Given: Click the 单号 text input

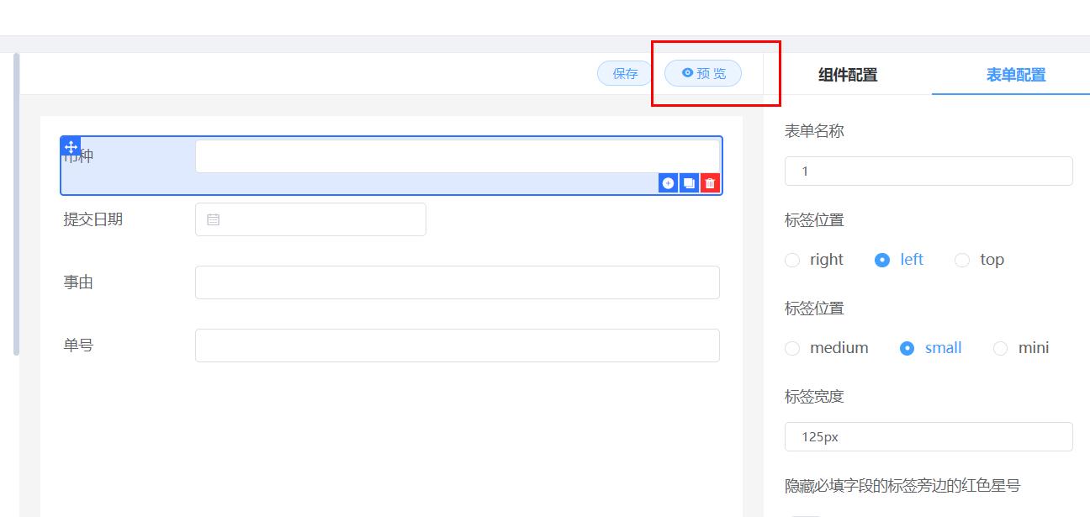Looking at the screenshot, I should [458, 346].
